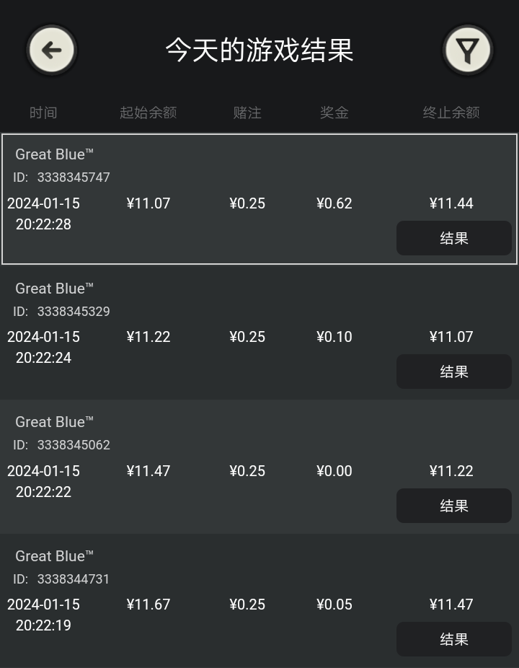Select the 终止余额 column header
This screenshot has height=668, width=519.
pyautogui.click(x=451, y=113)
